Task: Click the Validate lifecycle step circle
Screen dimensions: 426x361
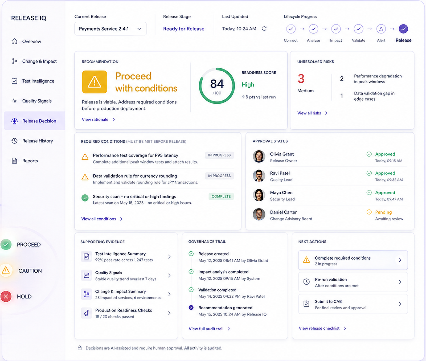Action: tap(358, 29)
